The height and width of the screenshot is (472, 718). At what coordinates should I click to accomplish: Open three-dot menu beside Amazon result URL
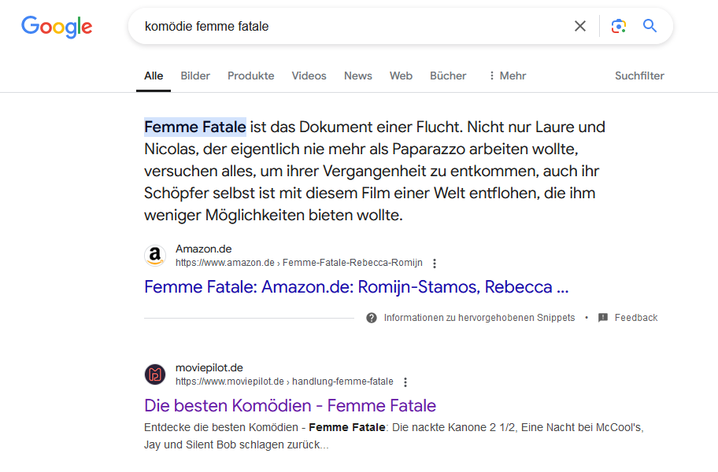pyautogui.click(x=435, y=263)
